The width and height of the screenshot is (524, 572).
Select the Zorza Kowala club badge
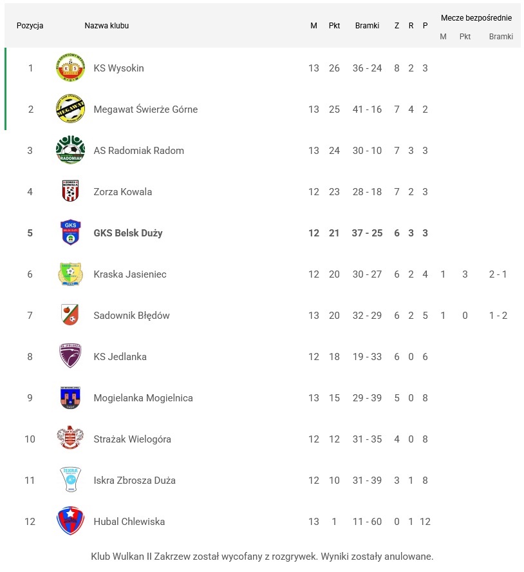pyautogui.click(x=70, y=192)
